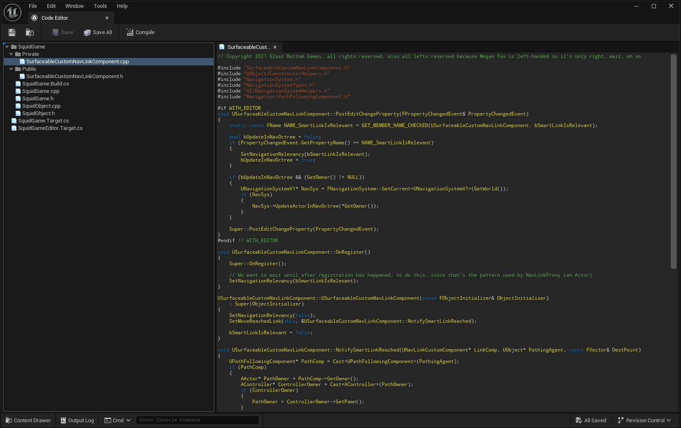The height and width of the screenshot is (428, 681).
Task: Open the Cmd type dropdown
Action: coord(118,420)
